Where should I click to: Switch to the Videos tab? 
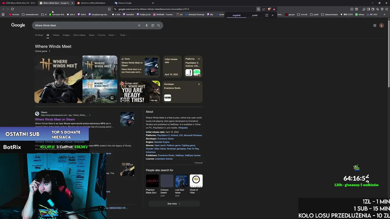[56, 35]
